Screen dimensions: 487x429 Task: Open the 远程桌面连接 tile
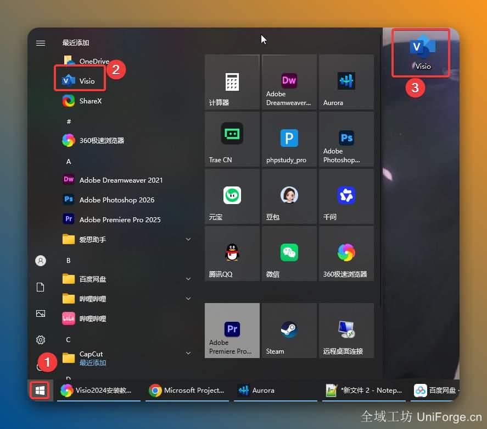coord(346,331)
